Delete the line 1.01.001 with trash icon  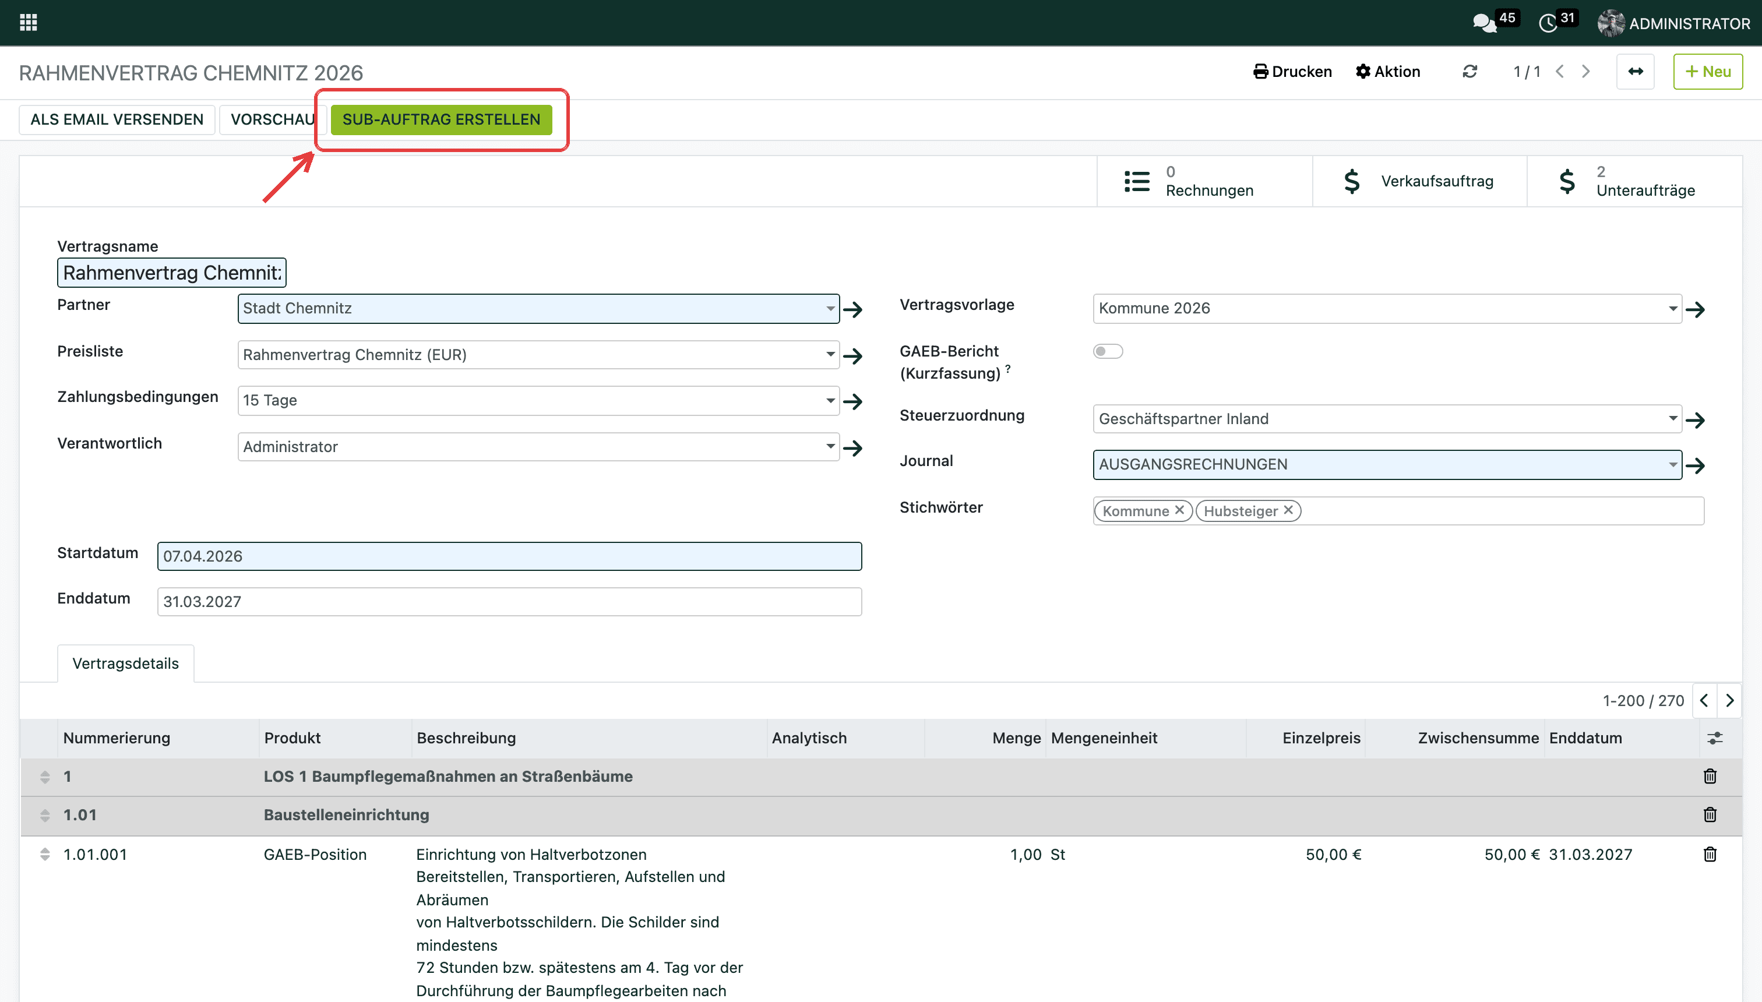pos(1710,854)
